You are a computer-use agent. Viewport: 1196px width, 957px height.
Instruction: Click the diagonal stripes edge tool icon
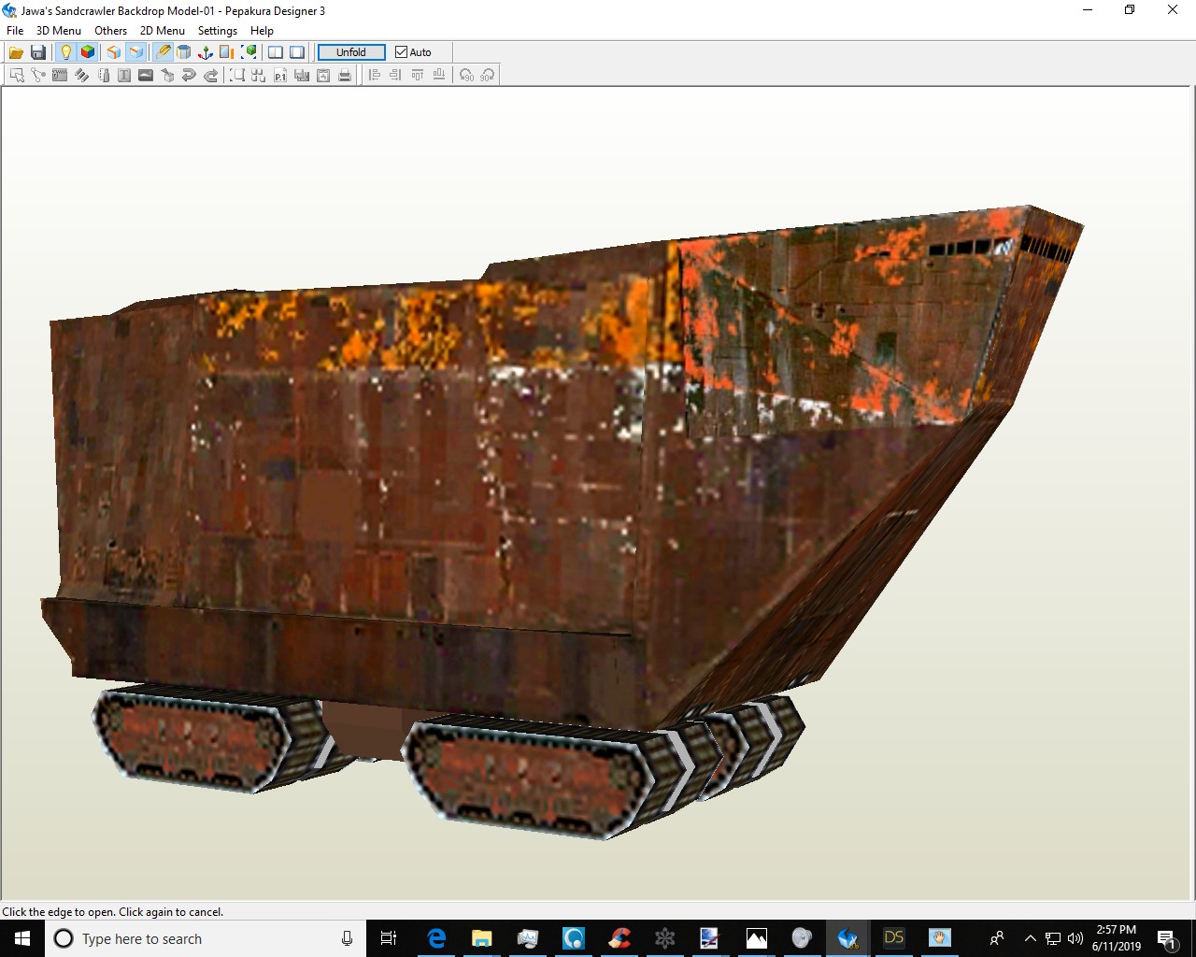(x=81, y=75)
